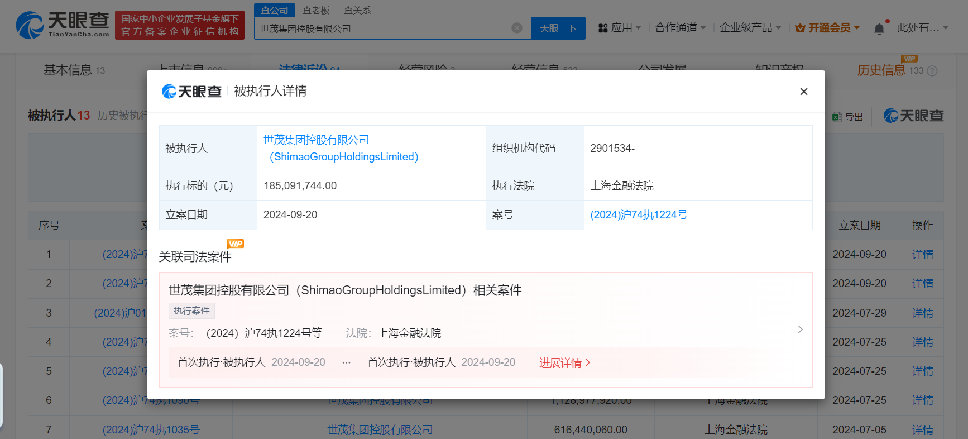968x439 pixels.
Task: Click the 应用 grid icon
Action: click(x=603, y=28)
